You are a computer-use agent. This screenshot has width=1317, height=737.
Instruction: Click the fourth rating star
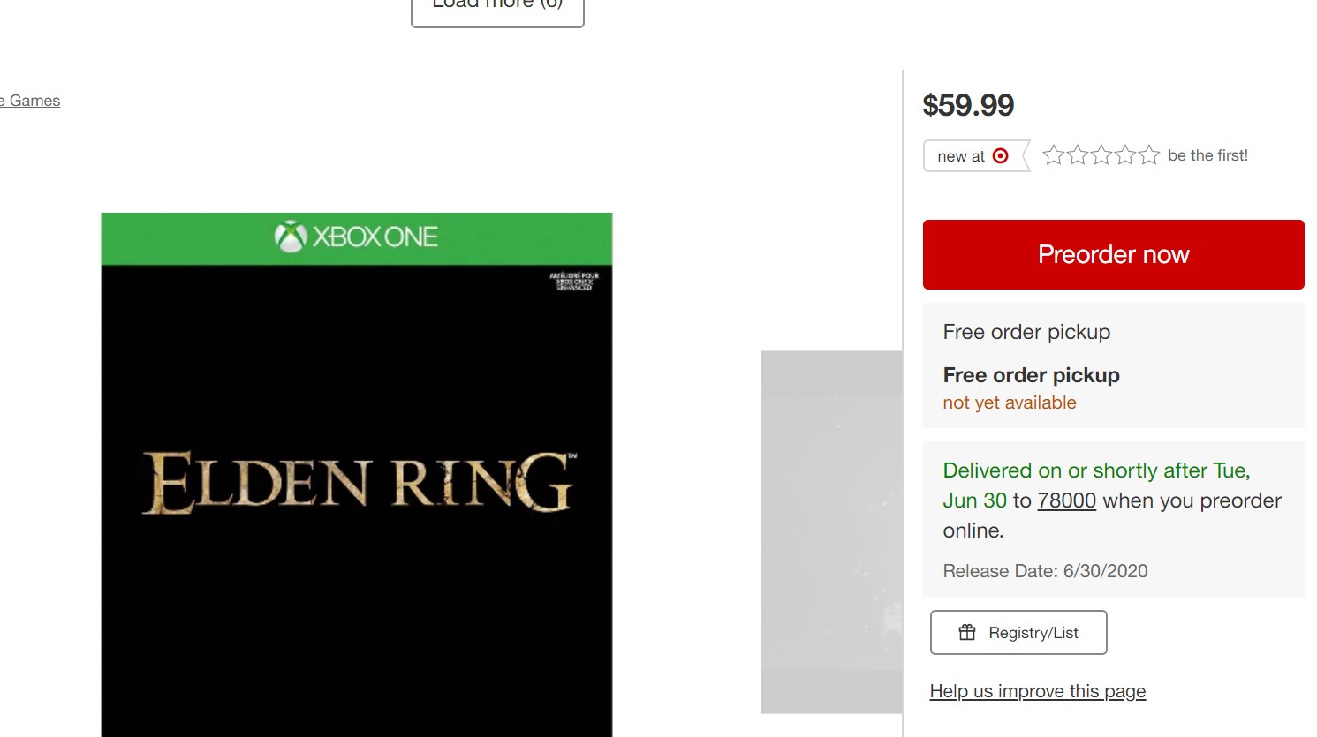coord(1124,155)
